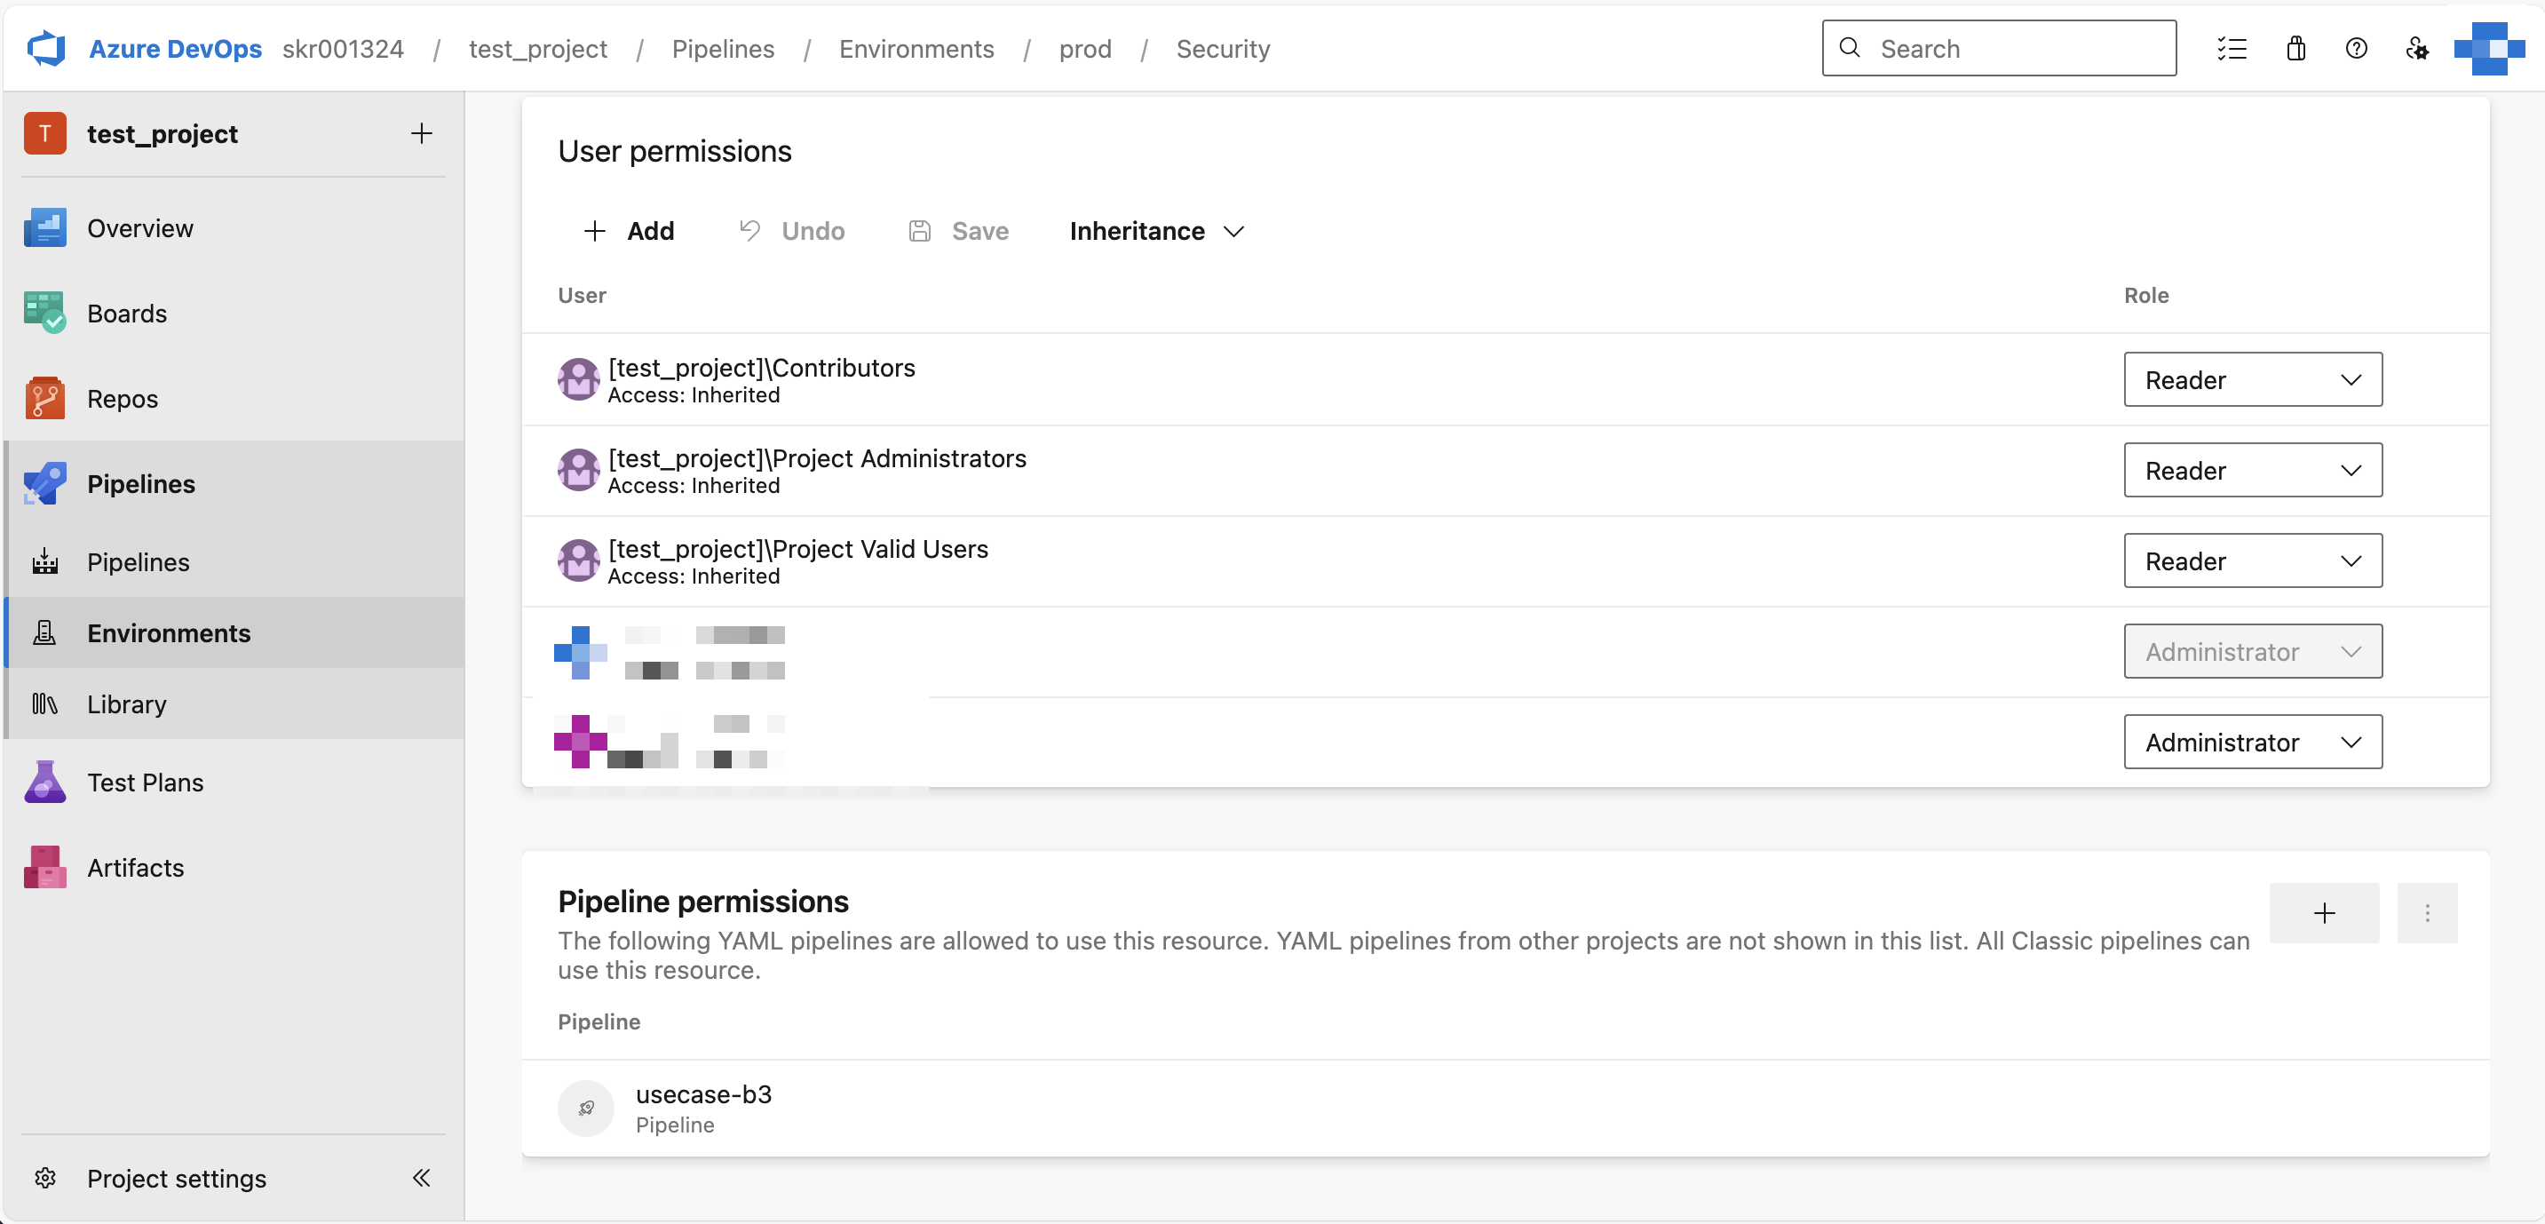Open the Artifacts section
Image resolution: width=2545 pixels, height=1224 pixels.
[135, 868]
